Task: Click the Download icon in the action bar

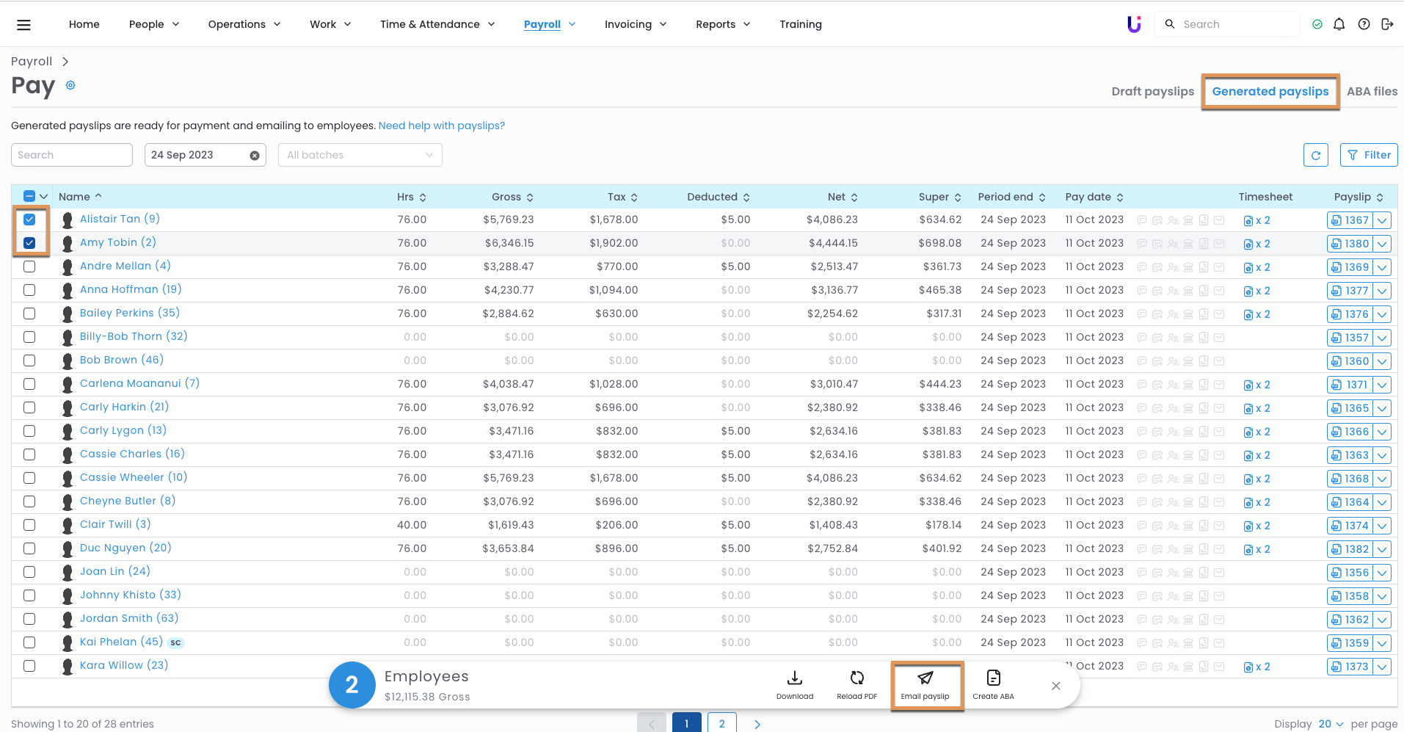Action: click(x=794, y=678)
